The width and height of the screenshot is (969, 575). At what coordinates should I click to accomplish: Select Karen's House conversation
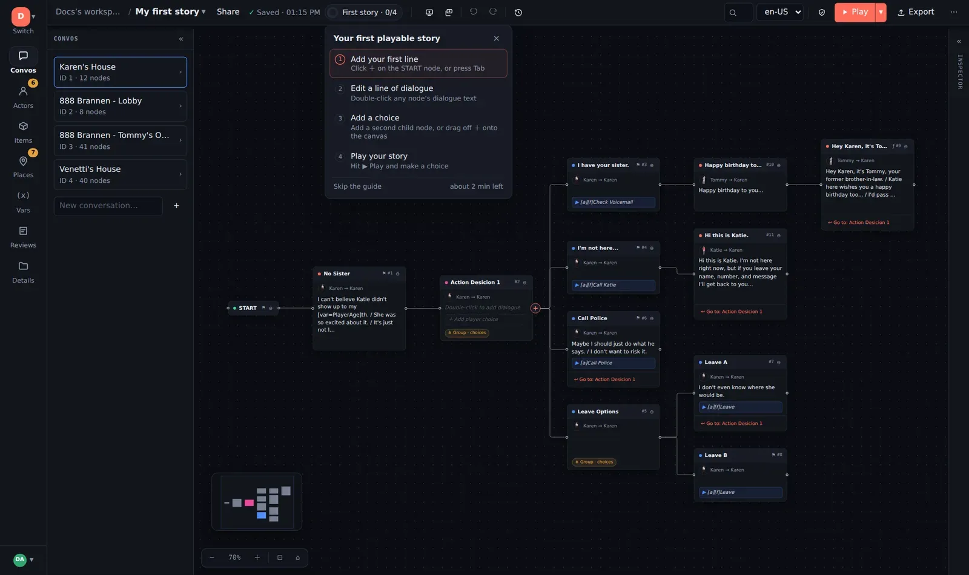121,72
